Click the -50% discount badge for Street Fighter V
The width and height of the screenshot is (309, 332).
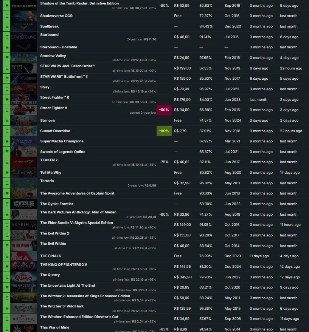[x=164, y=110]
